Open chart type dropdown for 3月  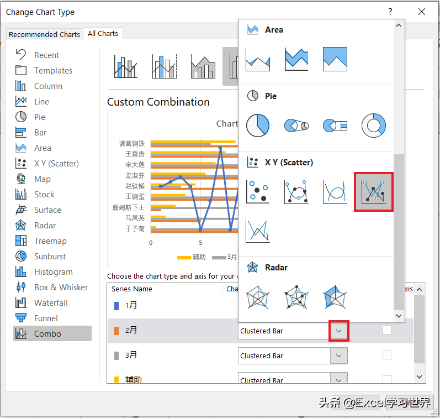pos(339,356)
